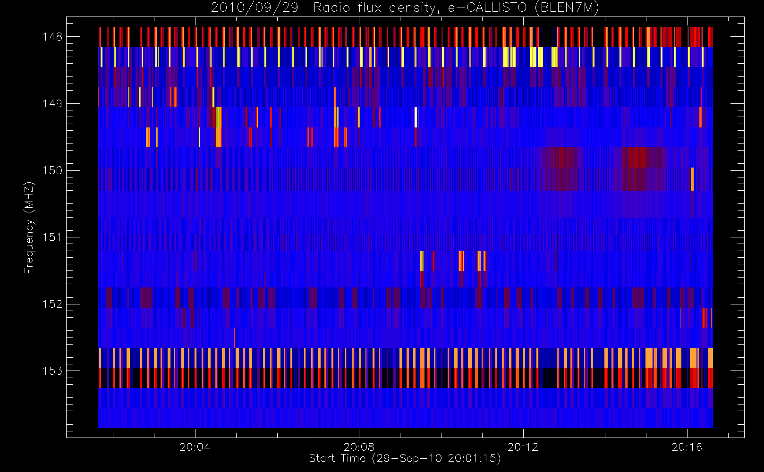Click the 20:12 time tick label
764x472 pixels.
point(523,447)
